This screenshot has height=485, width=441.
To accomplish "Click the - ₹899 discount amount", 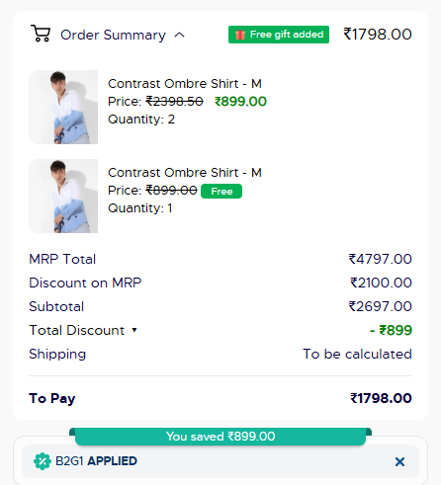I will coord(391,330).
